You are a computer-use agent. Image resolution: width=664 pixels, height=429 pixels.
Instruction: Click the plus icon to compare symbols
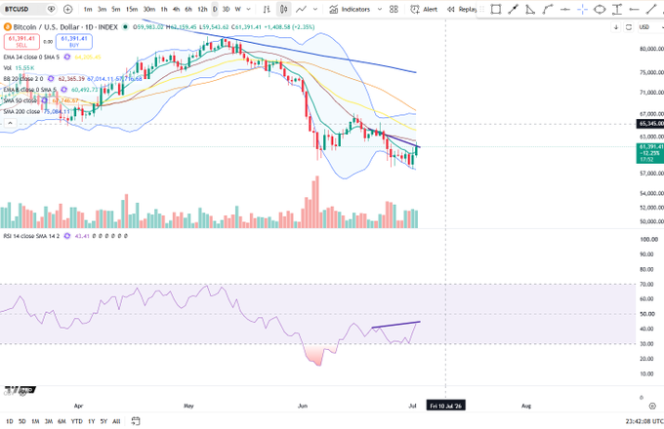pos(67,9)
